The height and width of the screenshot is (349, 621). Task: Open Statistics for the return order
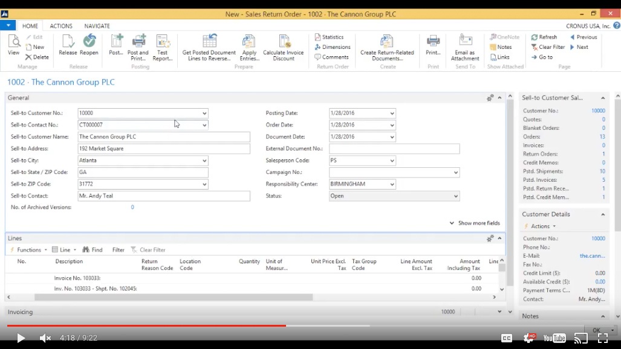329,37
